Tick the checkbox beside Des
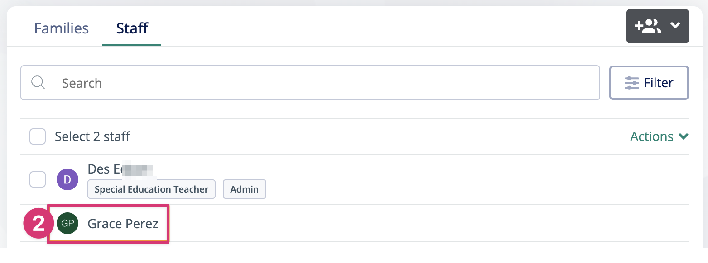 (x=38, y=179)
